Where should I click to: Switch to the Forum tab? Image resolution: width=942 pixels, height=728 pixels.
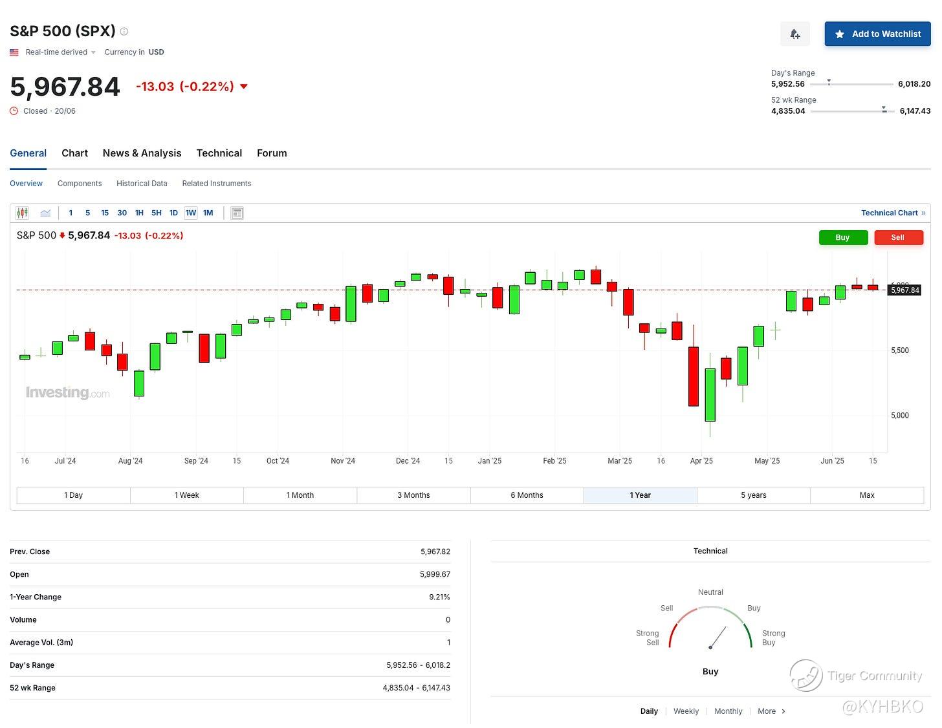tap(272, 153)
